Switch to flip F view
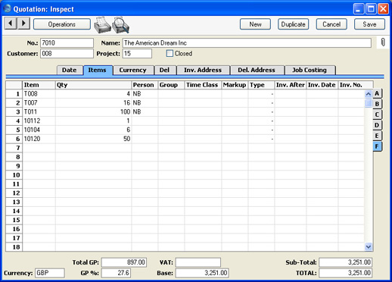 click(x=377, y=146)
